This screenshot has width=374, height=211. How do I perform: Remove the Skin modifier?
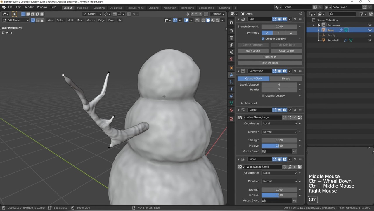(295, 19)
